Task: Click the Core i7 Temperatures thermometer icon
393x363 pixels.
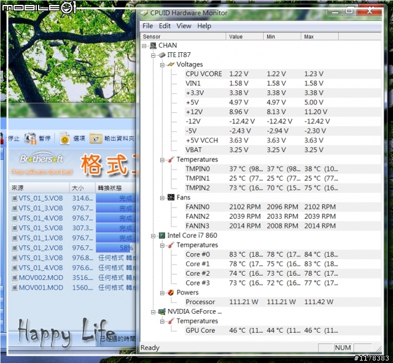Action: [x=171, y=245]
